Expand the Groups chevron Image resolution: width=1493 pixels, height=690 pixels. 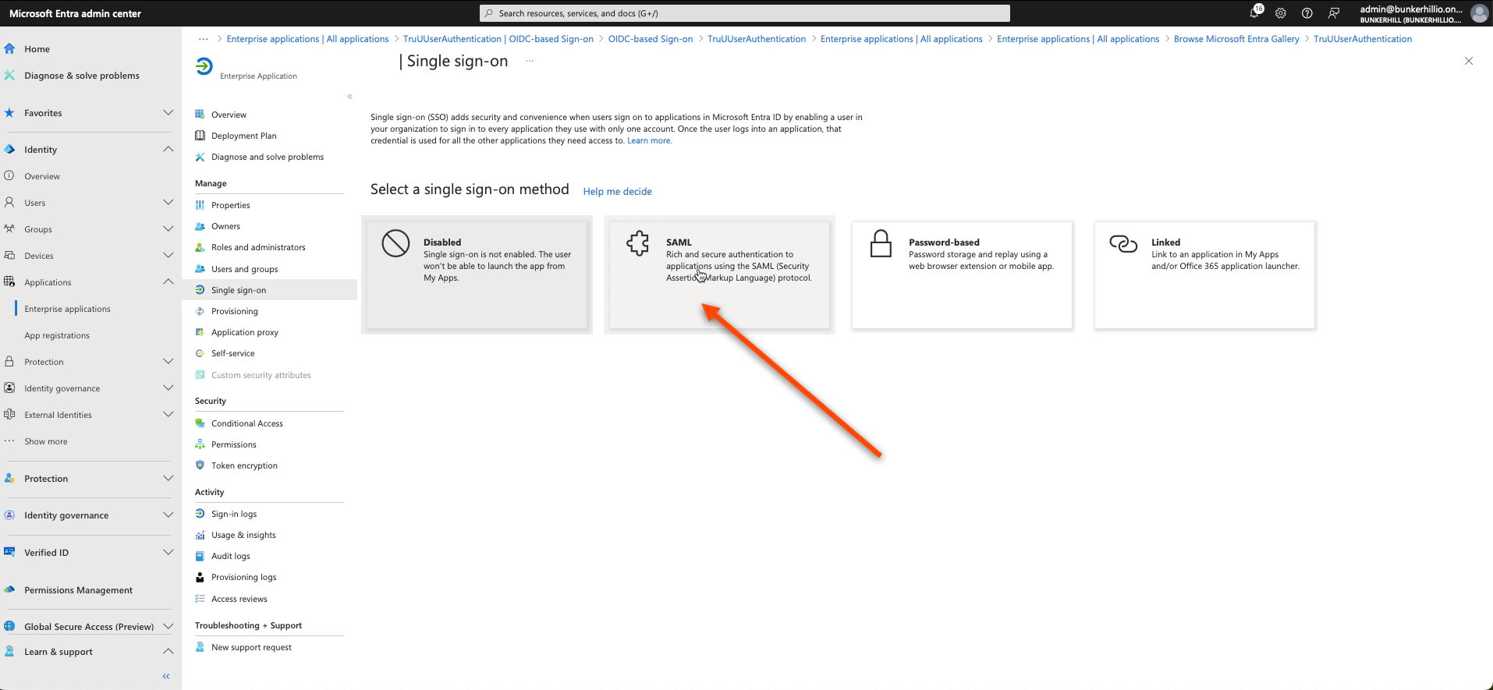coord(168,228)
